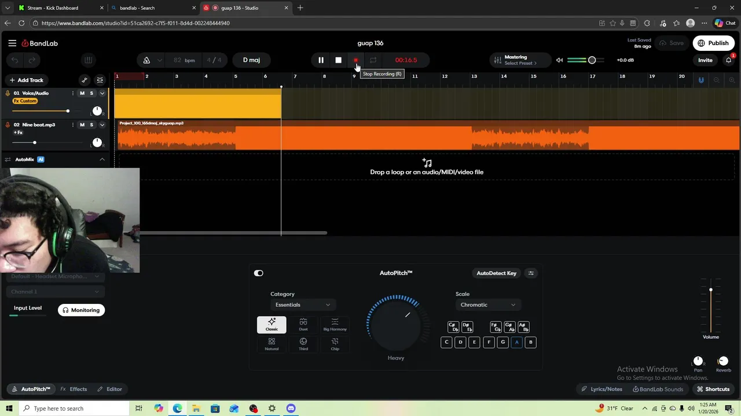Switch to the AutoPitch bottom tab

[31, 389]
